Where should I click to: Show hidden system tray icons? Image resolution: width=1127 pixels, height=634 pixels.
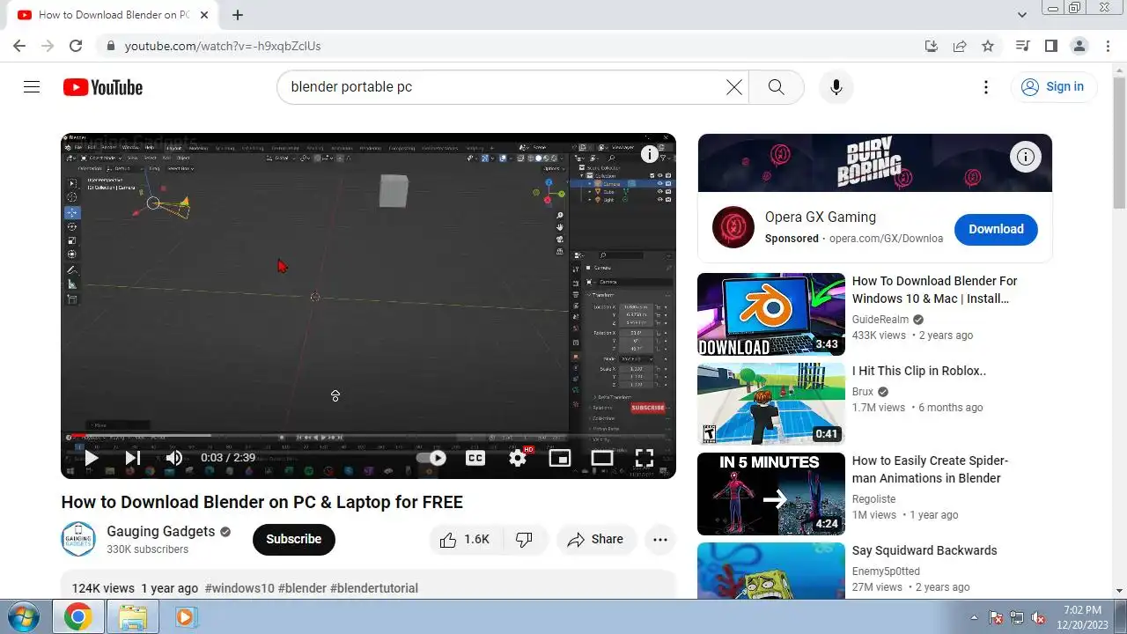(974, 617)
